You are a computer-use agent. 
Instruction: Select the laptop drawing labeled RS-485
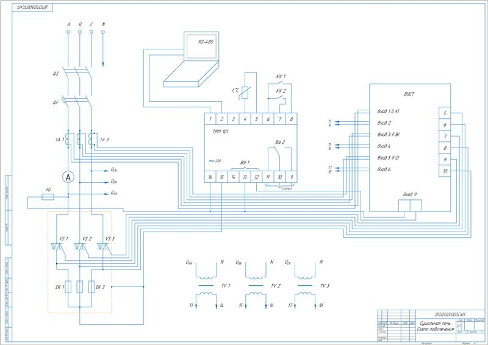(x=192, y=59)
